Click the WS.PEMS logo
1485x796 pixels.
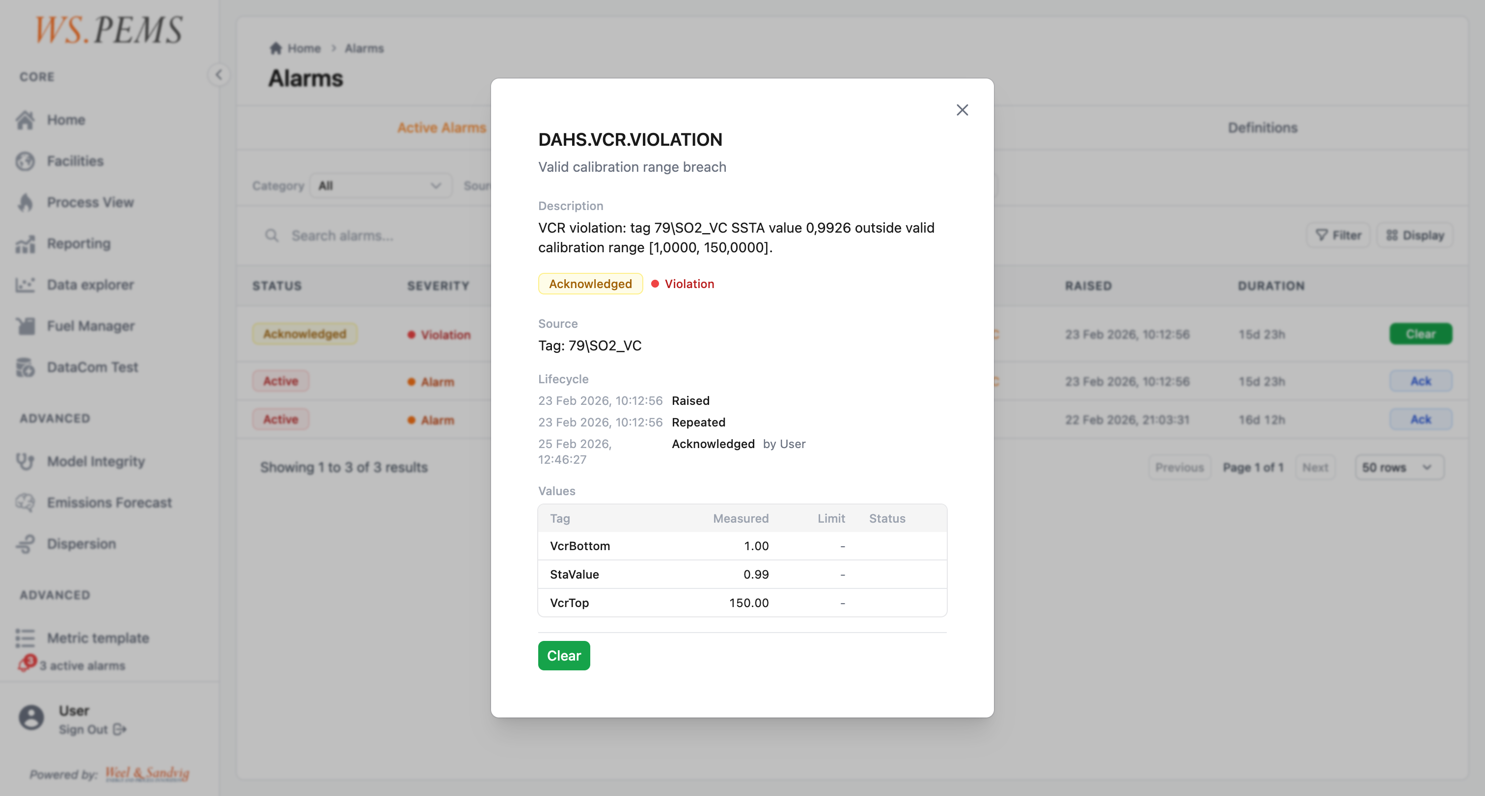pyautogui.click(x=110, y=30)
